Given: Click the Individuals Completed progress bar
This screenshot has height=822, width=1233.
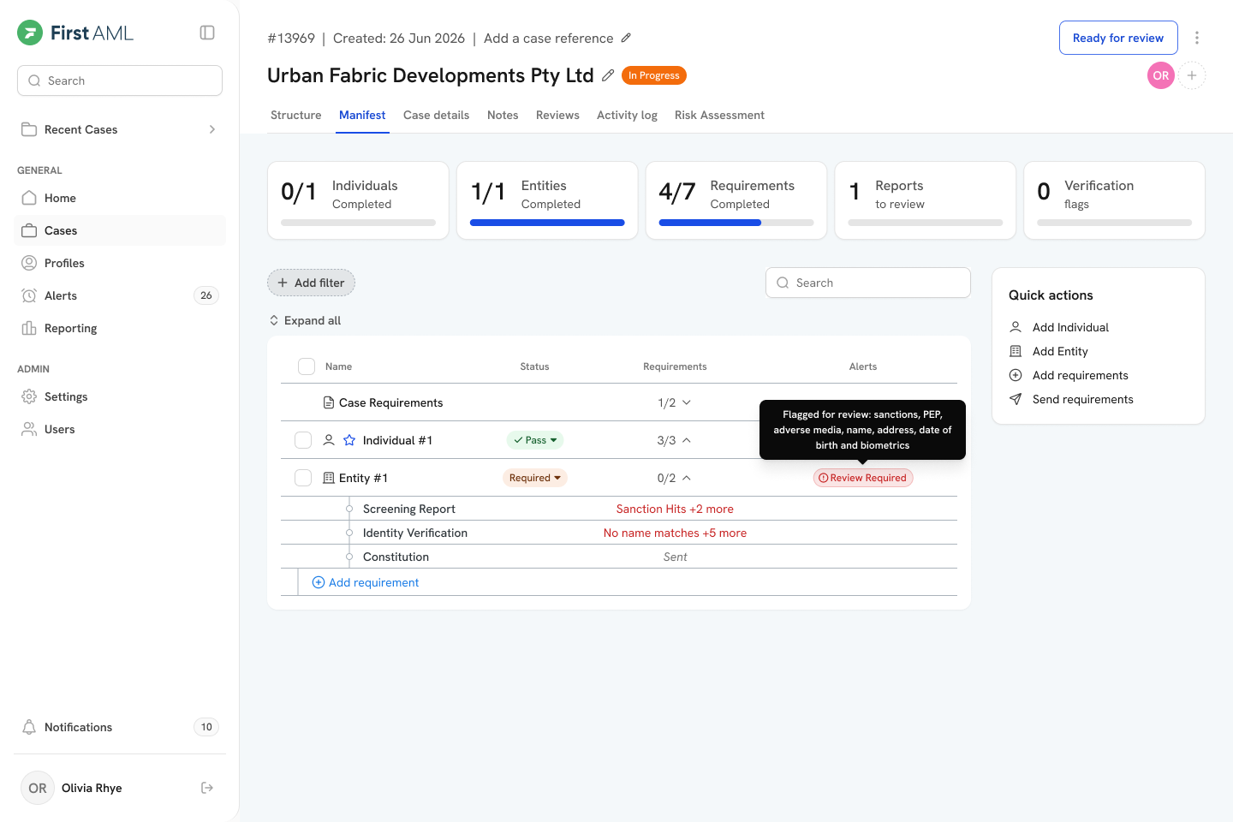Looking at the screenshot, I should pos(358,223).
